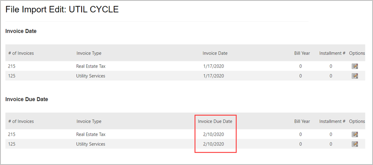
Task: Click 125 invoices count in Invoice Due Date table
Action: [12, 144]
